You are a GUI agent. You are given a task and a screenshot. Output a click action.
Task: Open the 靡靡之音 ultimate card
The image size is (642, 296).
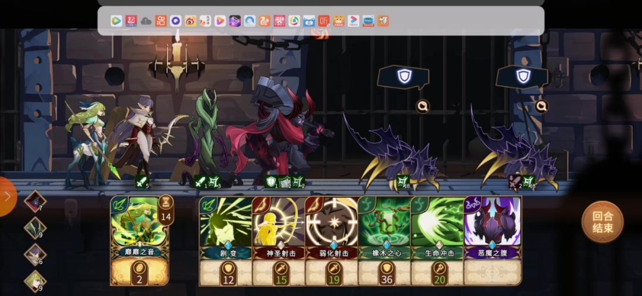(140, 241)
